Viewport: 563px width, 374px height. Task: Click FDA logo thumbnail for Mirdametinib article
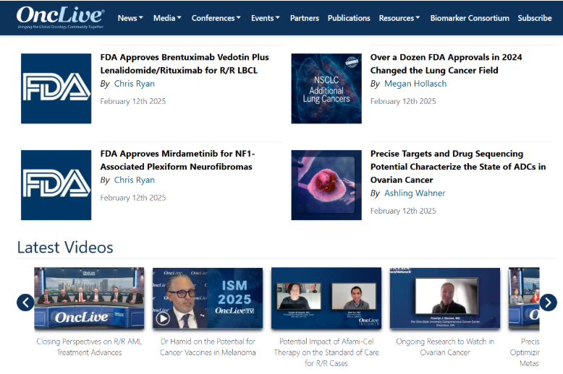56,185
